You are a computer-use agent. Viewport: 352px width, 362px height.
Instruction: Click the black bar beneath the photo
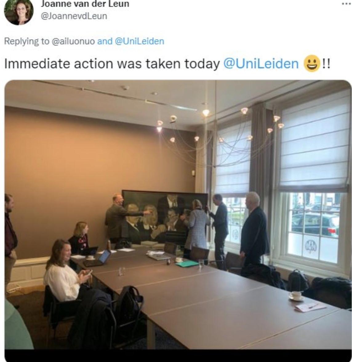[178, 356]
